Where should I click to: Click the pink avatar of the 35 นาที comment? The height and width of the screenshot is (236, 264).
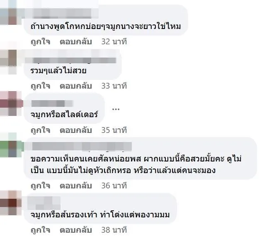(x=11, y=104)
